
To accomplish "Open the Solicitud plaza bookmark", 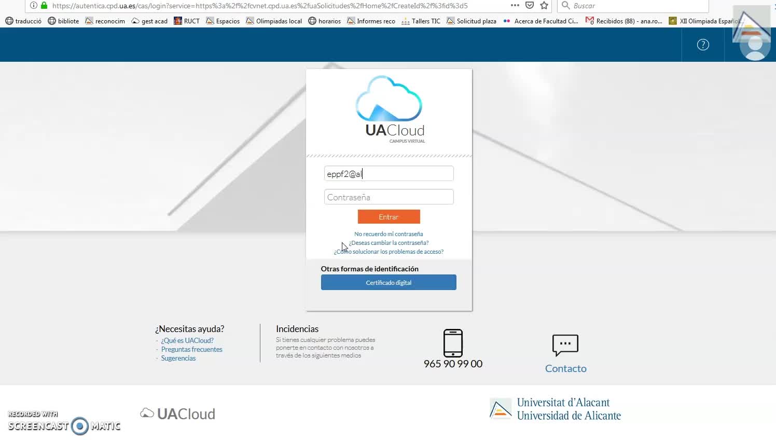I will (472, 21).
